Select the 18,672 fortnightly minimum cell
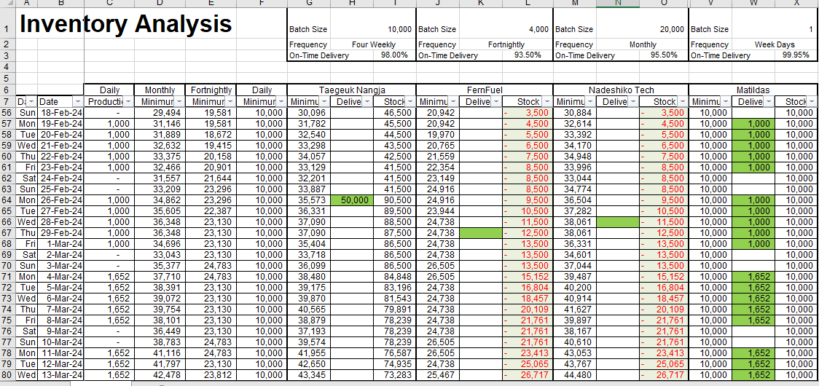This screenshot has width=819, height=386. 211,134
